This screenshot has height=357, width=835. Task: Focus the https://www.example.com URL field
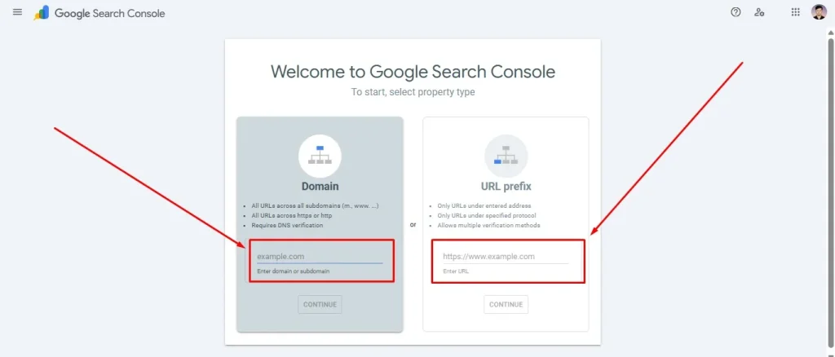pyautogui.click(x=505, y=256)
